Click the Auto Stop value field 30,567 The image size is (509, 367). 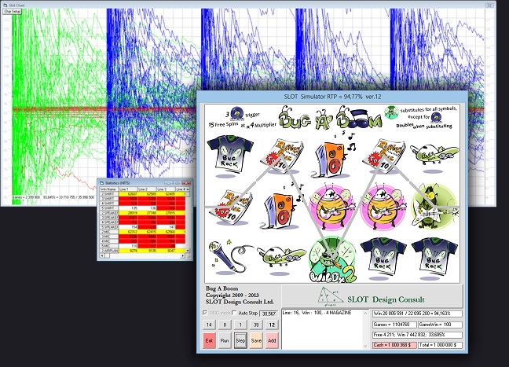click(269, 314)
